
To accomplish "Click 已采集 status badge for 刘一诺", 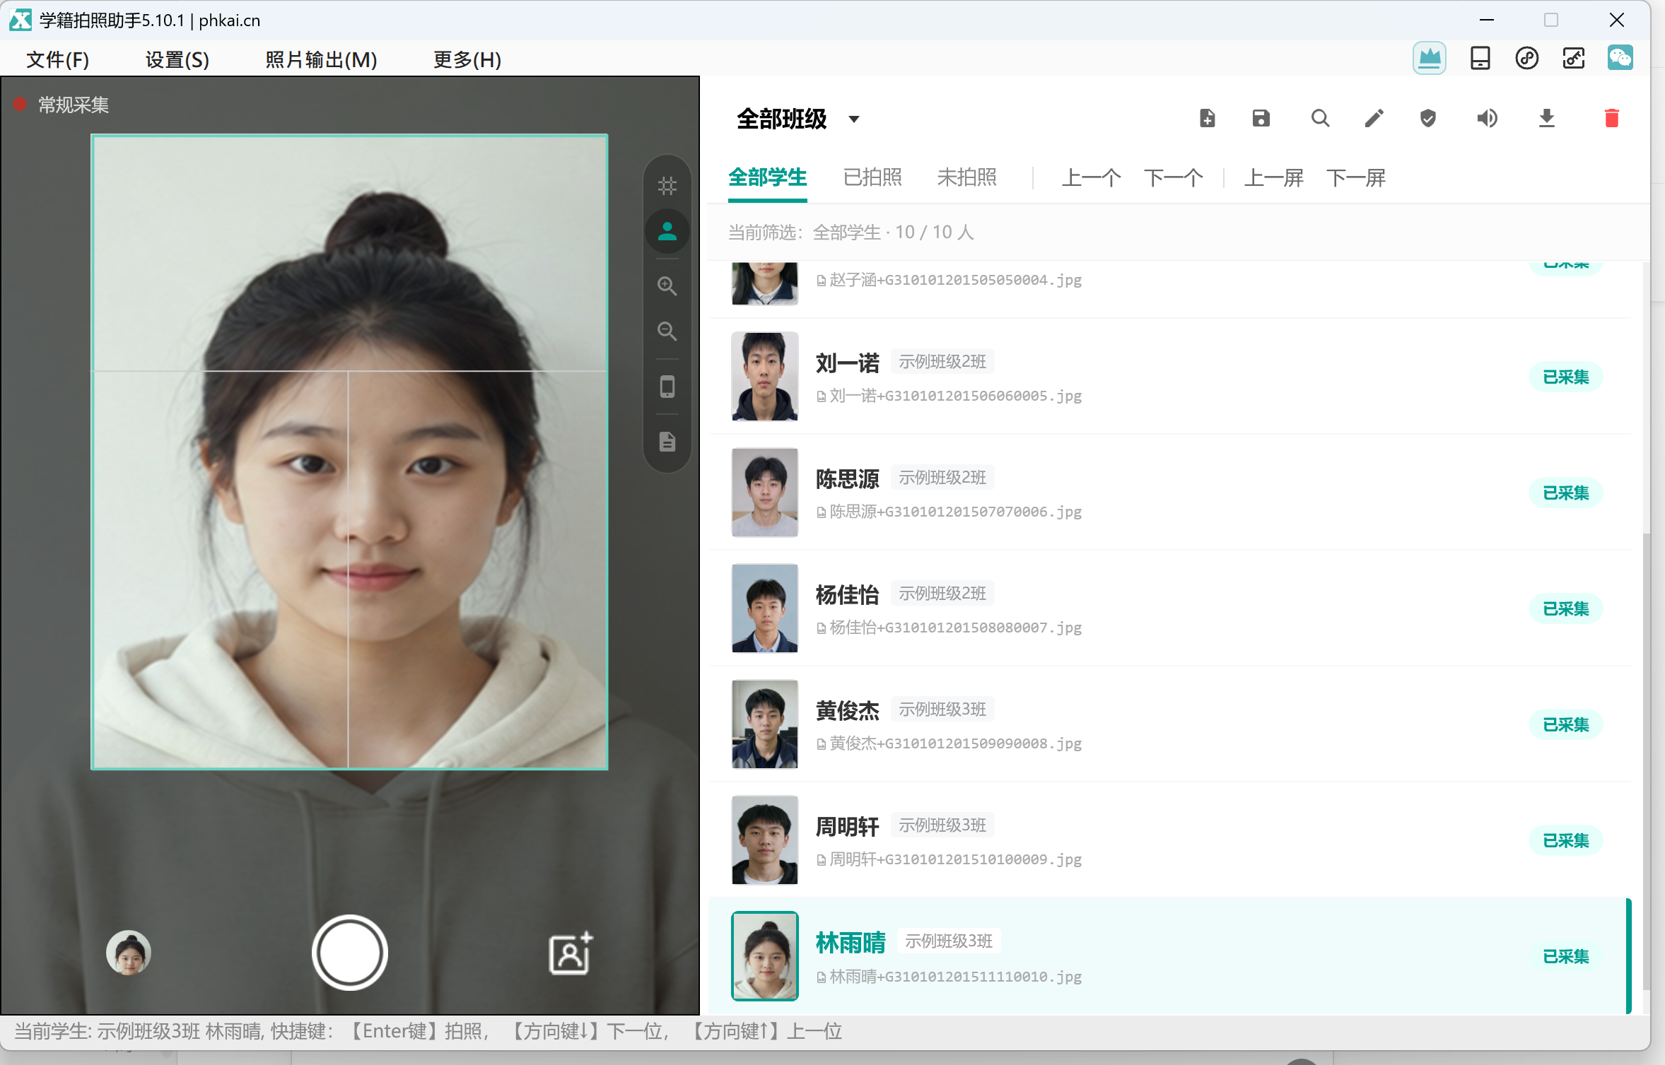I will (1565, 377).
